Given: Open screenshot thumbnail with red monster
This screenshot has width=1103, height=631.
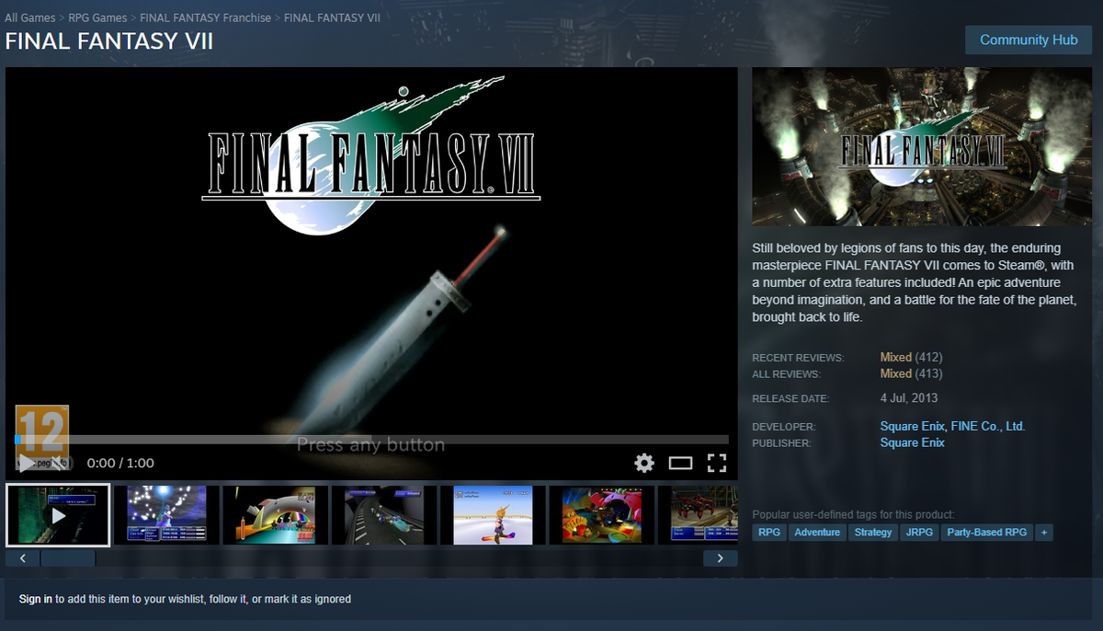Looking at the screenshot, I should (x=601, y=515).
